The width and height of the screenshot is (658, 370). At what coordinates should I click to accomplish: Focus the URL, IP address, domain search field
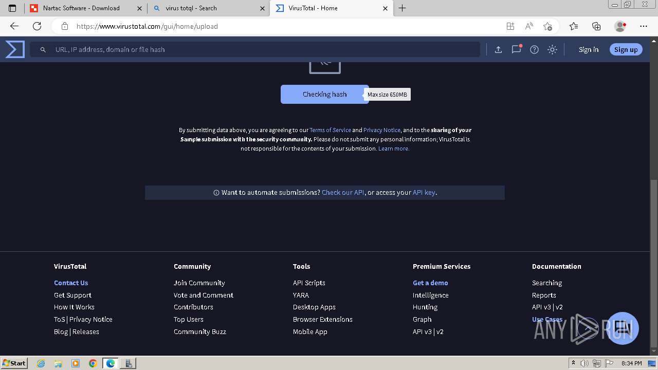(254, 50)
